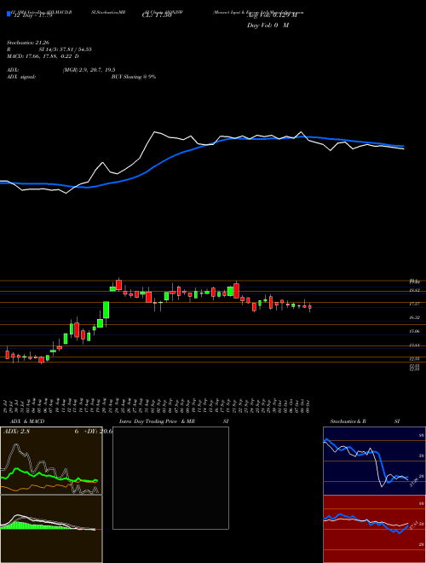The height and width of the screenshot is (563, 426).
Task: Click the tall green candle near 16.32-17.57
Action: 106,310
